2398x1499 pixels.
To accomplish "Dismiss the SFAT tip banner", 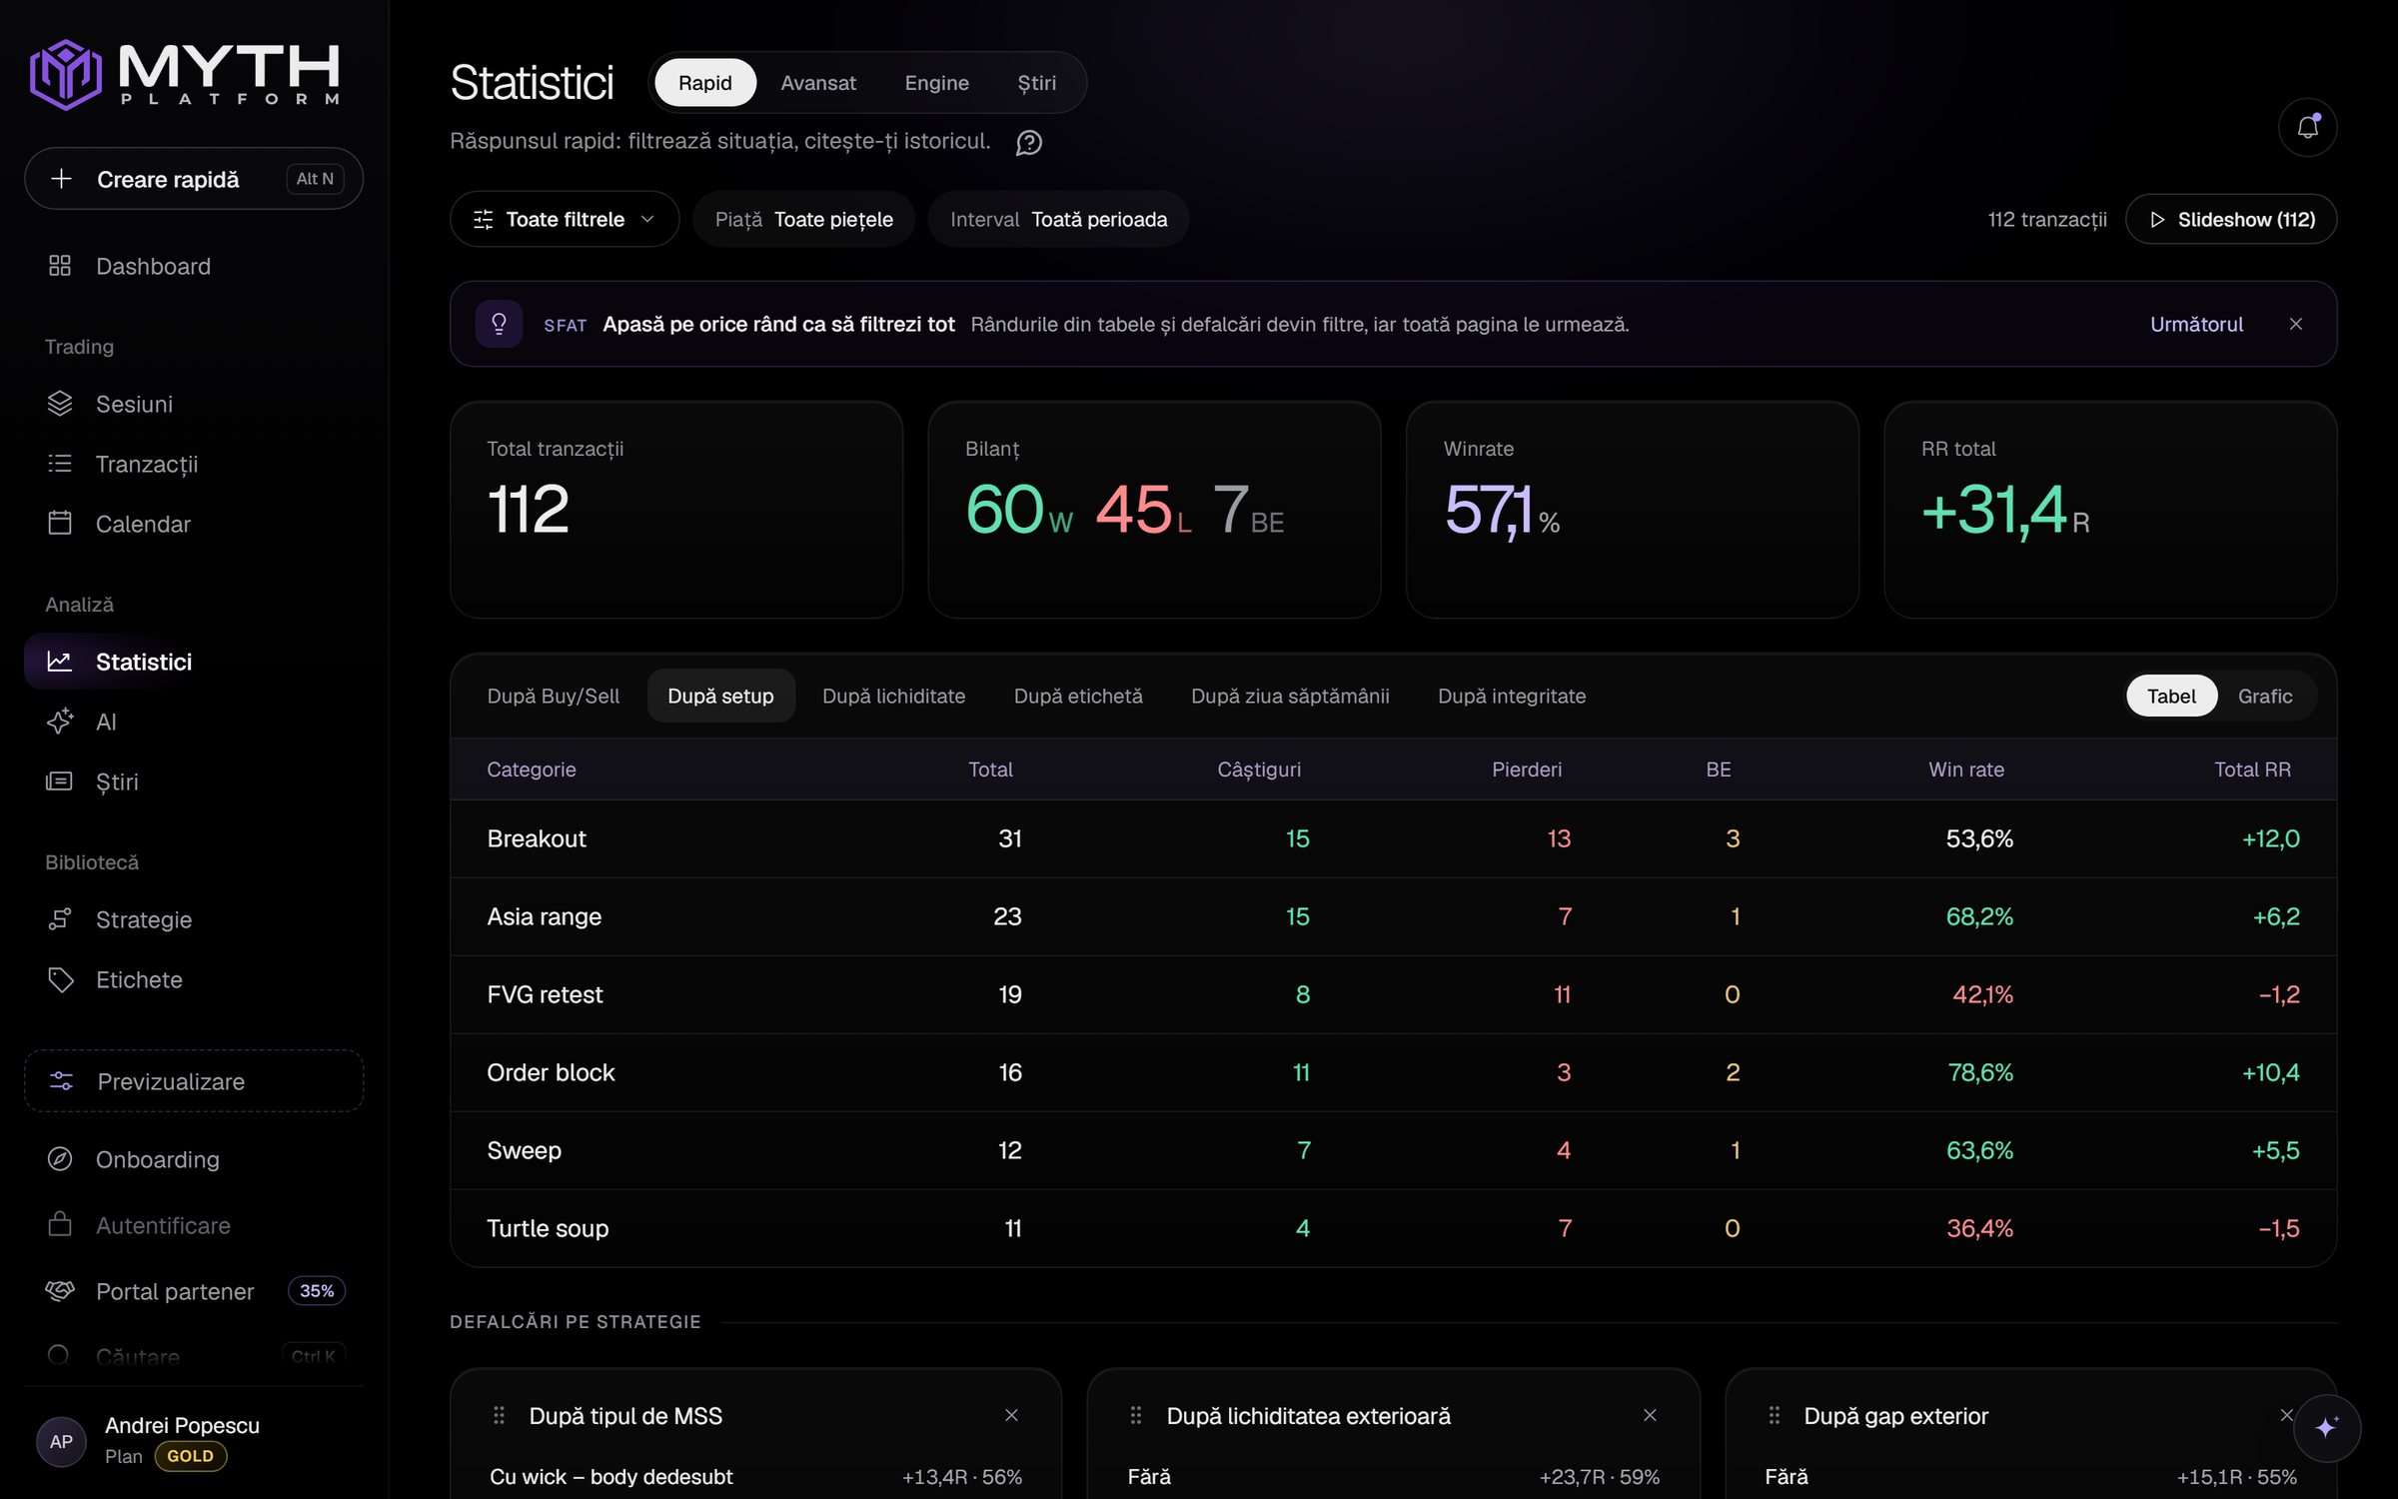I will [x=2295, y=324].
